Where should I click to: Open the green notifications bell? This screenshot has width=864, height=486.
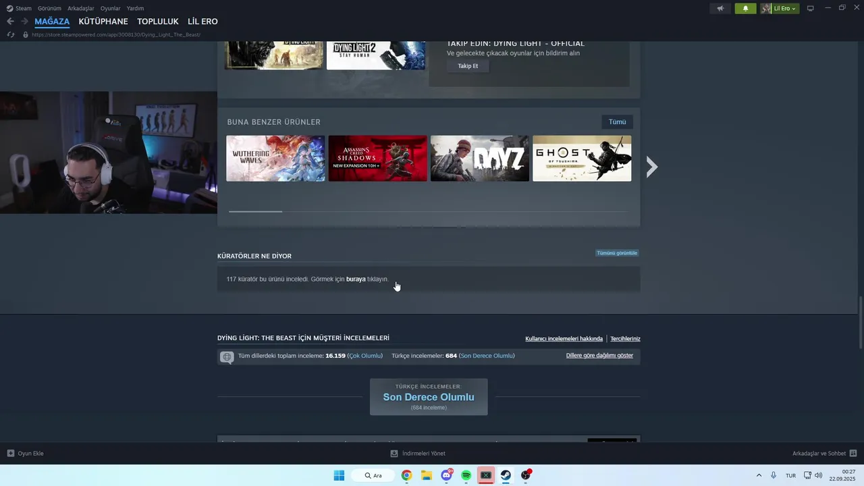pyautogui.click(x=745, y=8)
